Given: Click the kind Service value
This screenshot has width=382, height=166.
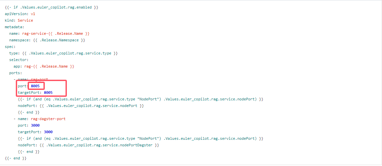Looking at the screenshot, I should [25, 20].
